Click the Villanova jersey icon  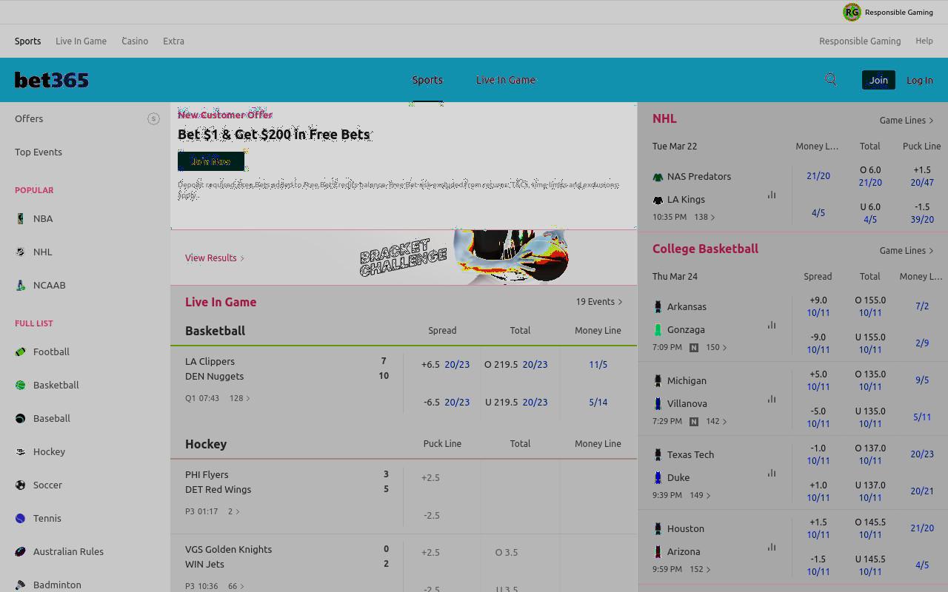pyautogui.click(x=658, y=403)
